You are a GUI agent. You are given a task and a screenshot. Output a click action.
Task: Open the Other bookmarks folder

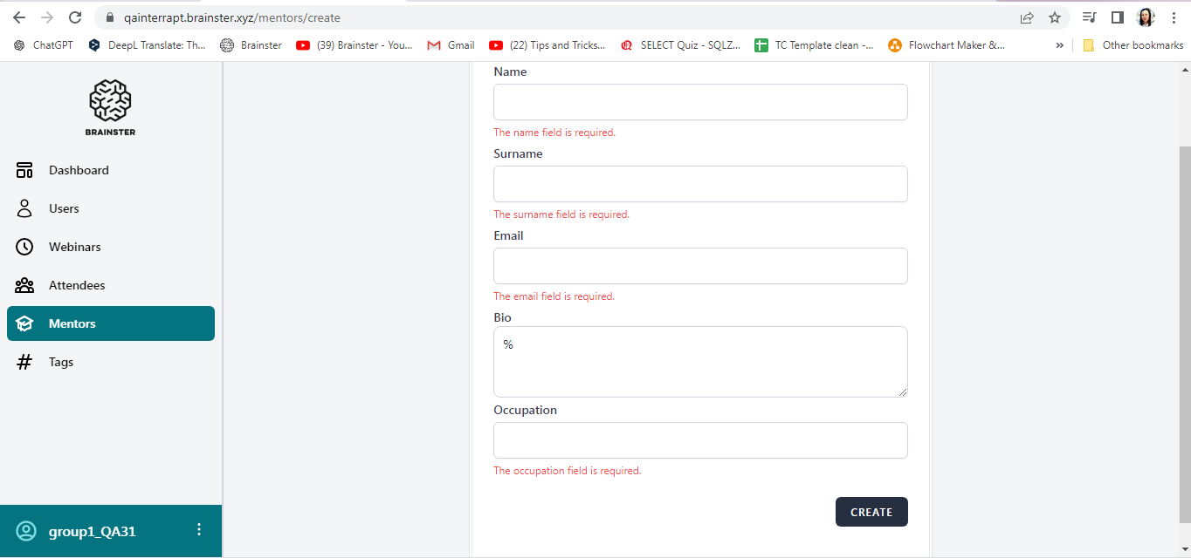[1133, 45]
